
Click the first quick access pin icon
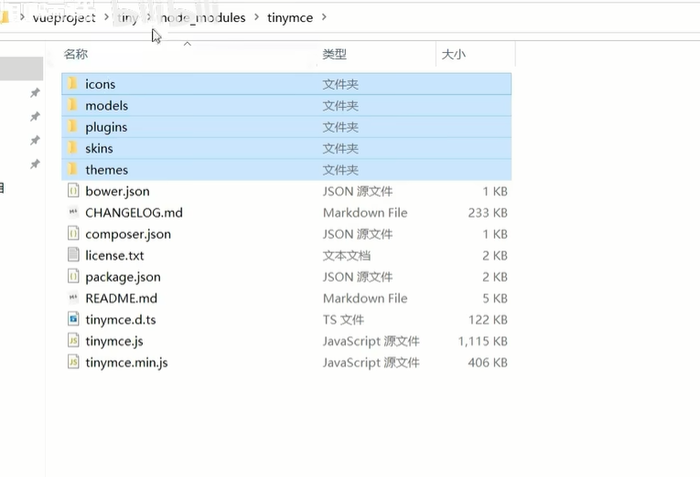[35, 92]
